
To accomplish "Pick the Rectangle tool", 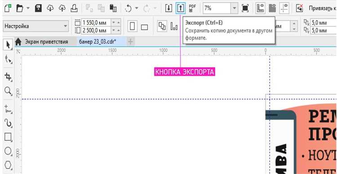I will click(x=8, y=137).
